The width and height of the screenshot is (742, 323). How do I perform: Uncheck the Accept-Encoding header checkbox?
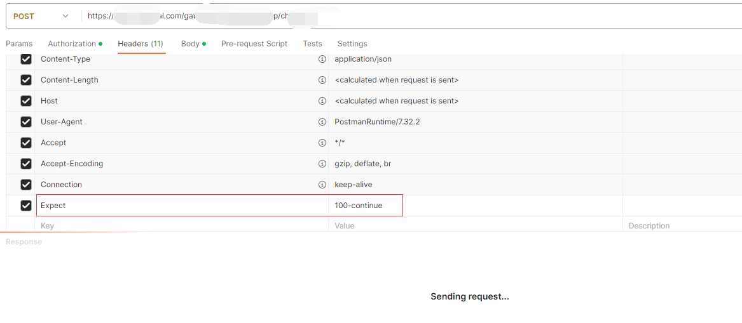click(26, 164)
